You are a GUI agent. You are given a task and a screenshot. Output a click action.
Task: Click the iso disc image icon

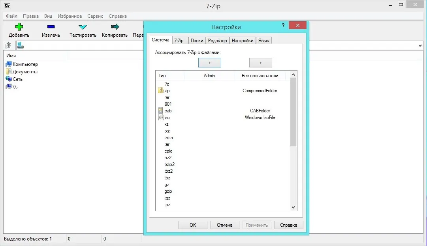161,117
